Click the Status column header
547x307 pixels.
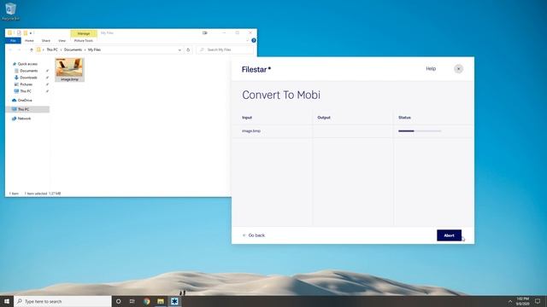click(x=404, y=118)
